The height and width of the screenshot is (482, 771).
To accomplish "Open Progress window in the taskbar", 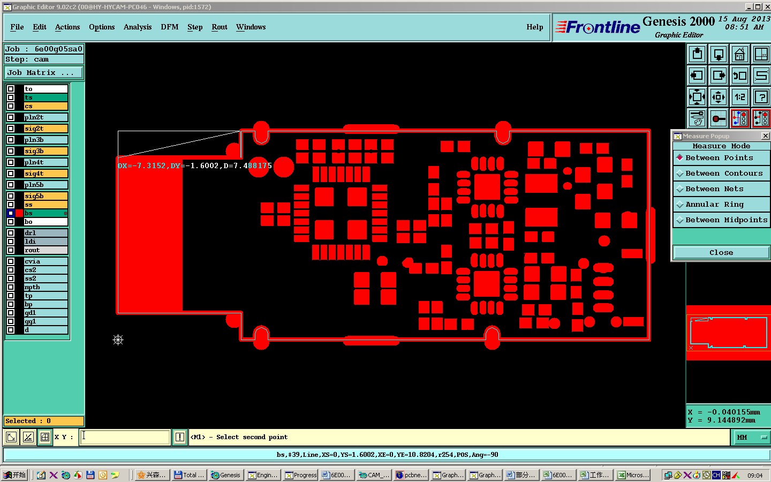I will click(x=300, y=475).
